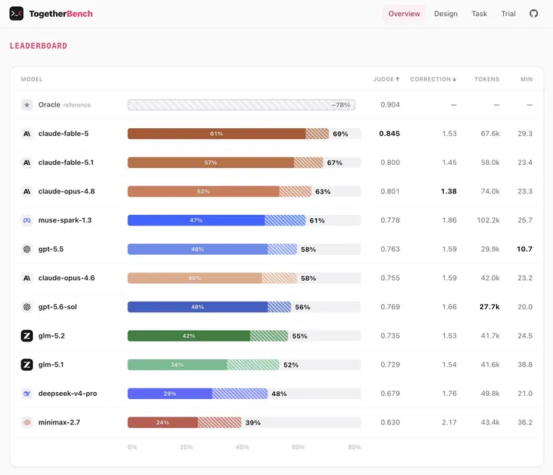Click the 69% label for claude-fable-5

point(340,134)
